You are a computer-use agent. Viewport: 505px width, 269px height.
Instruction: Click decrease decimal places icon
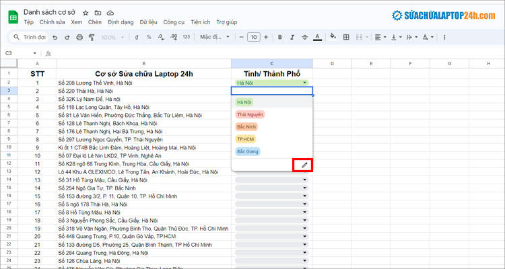[162, 38]
